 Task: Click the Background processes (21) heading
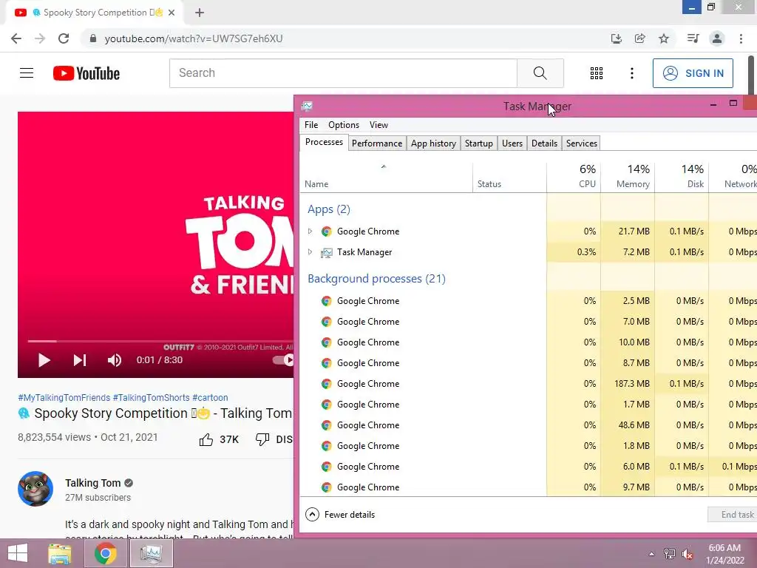point(376,279)
